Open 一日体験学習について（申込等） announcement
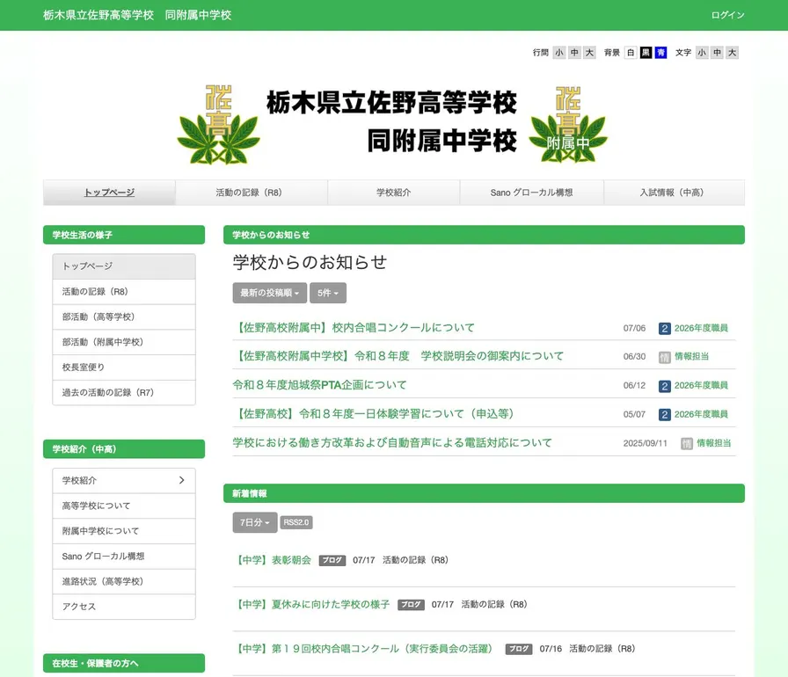The image size is (788, 677). tap(374, 414)
